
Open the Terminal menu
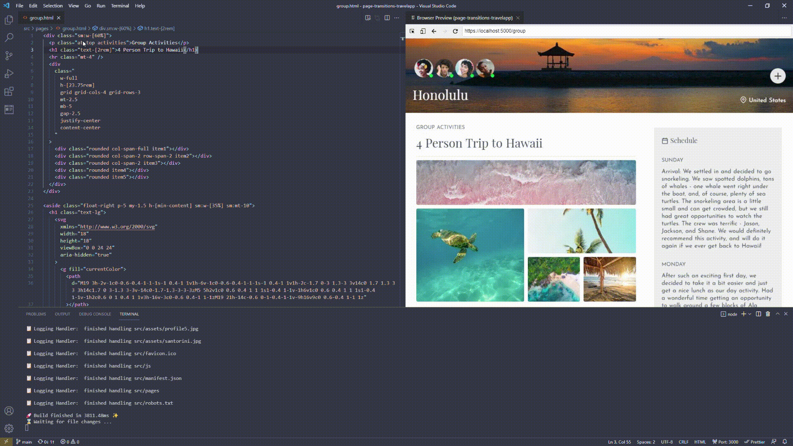coord(120,5)
